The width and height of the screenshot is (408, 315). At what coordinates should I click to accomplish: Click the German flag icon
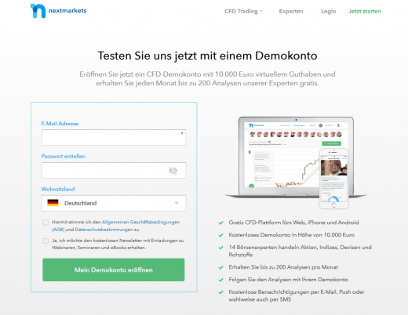tap(53, 203)
